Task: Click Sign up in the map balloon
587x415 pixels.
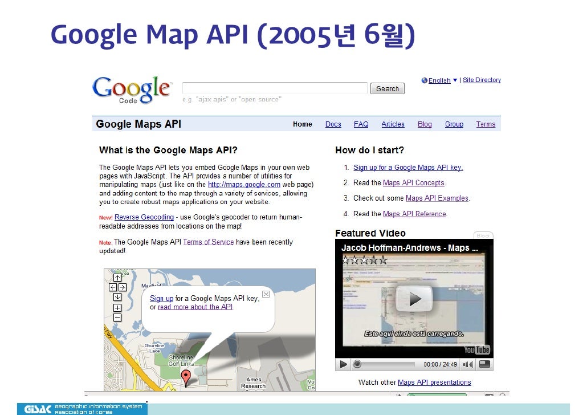Action: click(161, 298)
